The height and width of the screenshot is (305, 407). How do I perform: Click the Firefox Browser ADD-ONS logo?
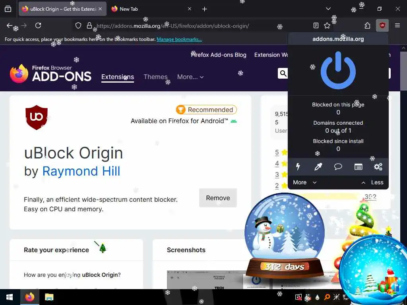click(50, 74)
